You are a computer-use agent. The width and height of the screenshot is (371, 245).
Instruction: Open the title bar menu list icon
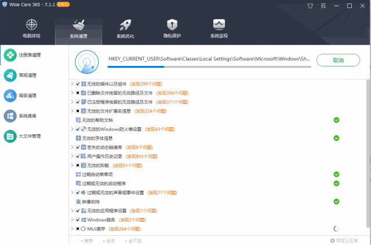coord(323,6)
